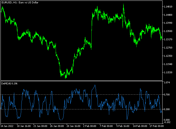Screen dimensions: 176x129
Task: Click the 26 Jan 00:00 time label
Action: coord(57,126)
